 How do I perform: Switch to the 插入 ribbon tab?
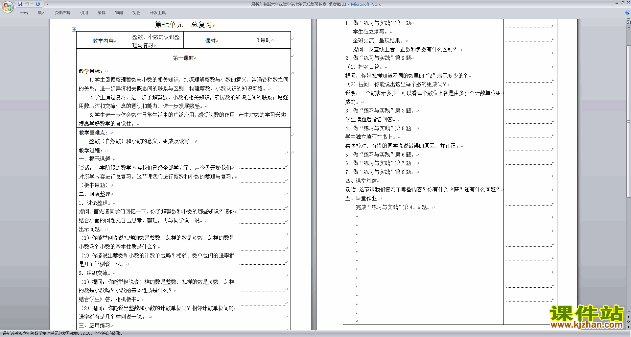(x=41, y=12)
